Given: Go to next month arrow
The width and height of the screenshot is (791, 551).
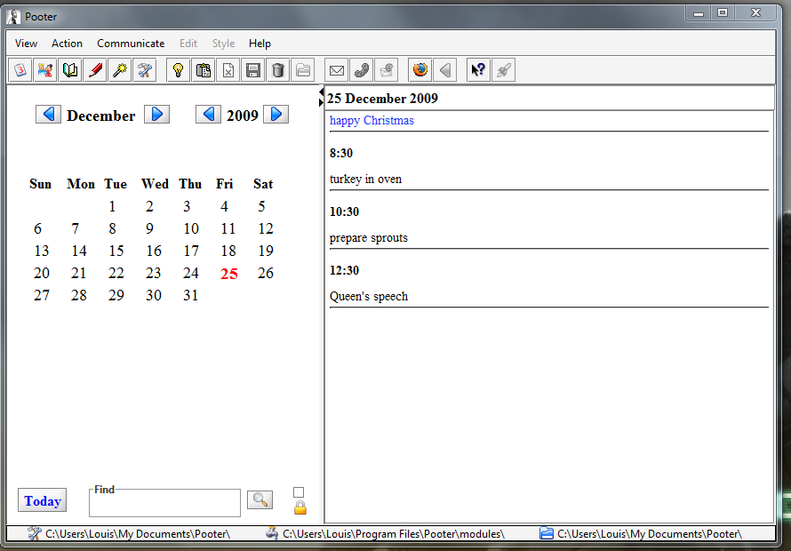Looking at the screenshot, I should coord(157,115).
